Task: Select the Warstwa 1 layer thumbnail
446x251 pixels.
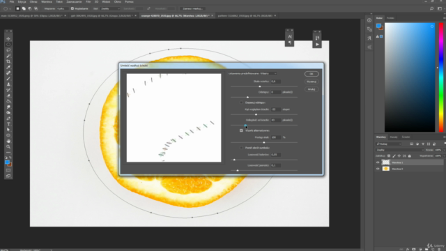Action: [x=385, y=162]
